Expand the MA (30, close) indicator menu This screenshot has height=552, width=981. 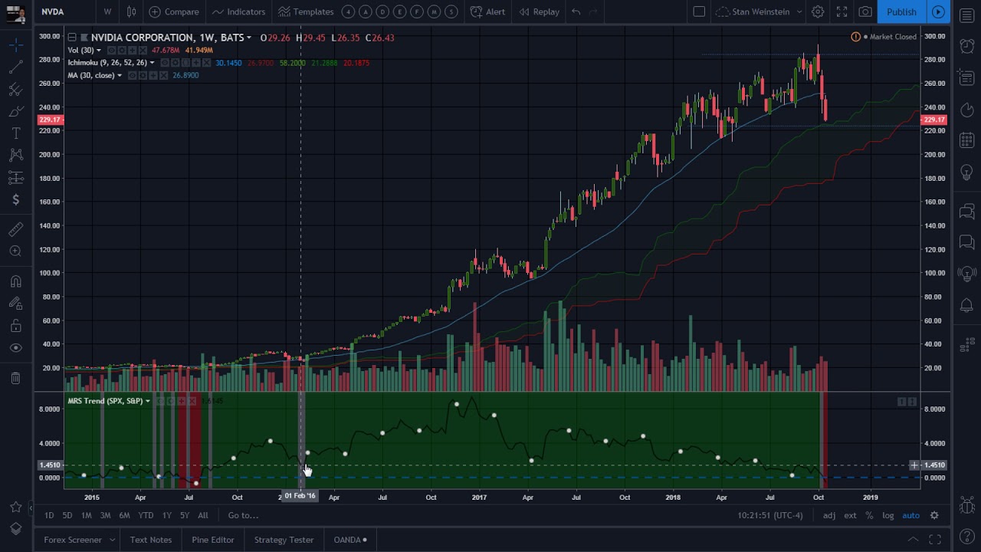click(x=120, y=75)
